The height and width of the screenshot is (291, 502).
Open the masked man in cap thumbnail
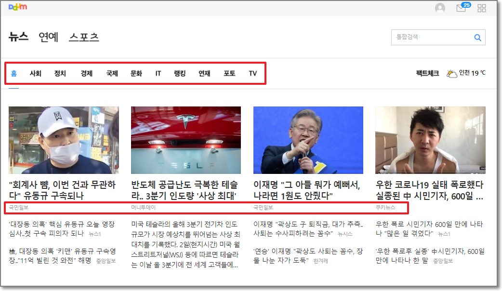click(x=64, y=140)
